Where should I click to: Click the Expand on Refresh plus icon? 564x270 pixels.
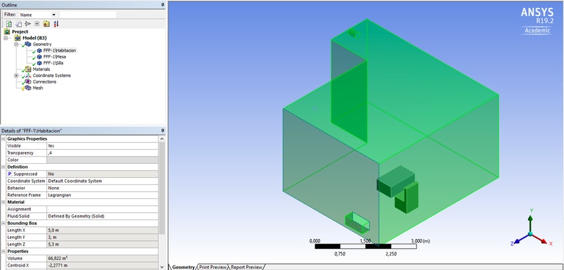pyautogui.click(x=37, y=24)
